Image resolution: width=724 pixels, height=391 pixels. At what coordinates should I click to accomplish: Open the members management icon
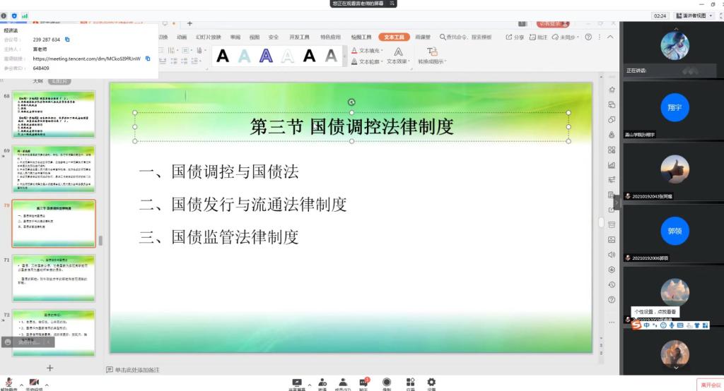343,382
